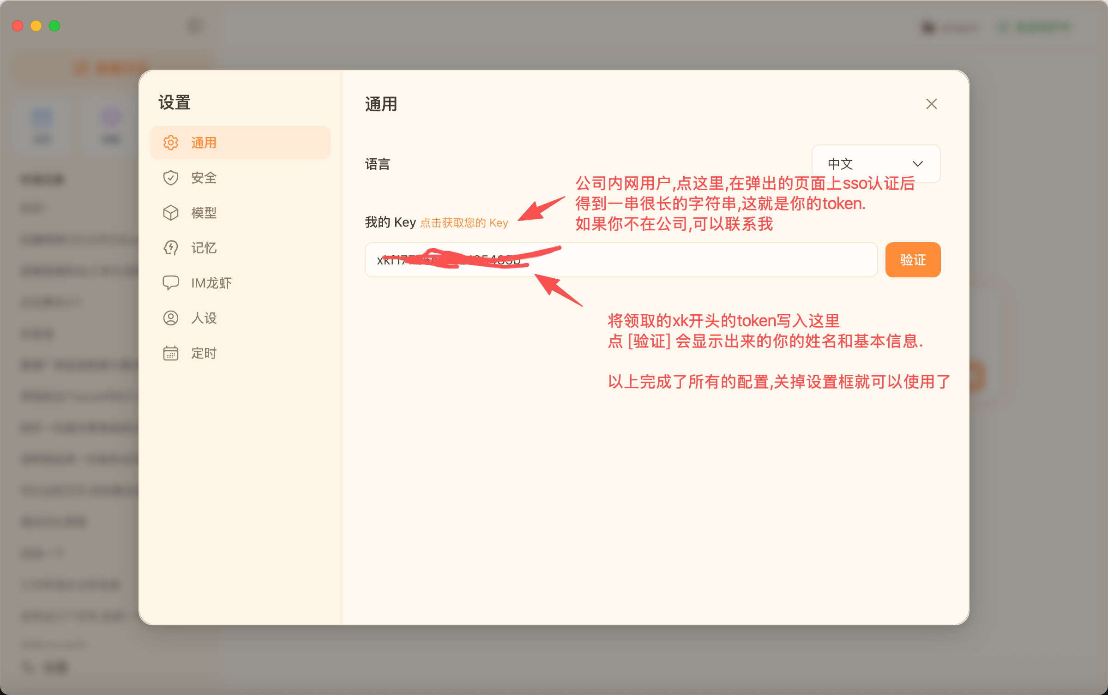The height and width of the screenshot is (695, 1108).
Task: Open the language dropdown showing 中文
Action: 875,164
